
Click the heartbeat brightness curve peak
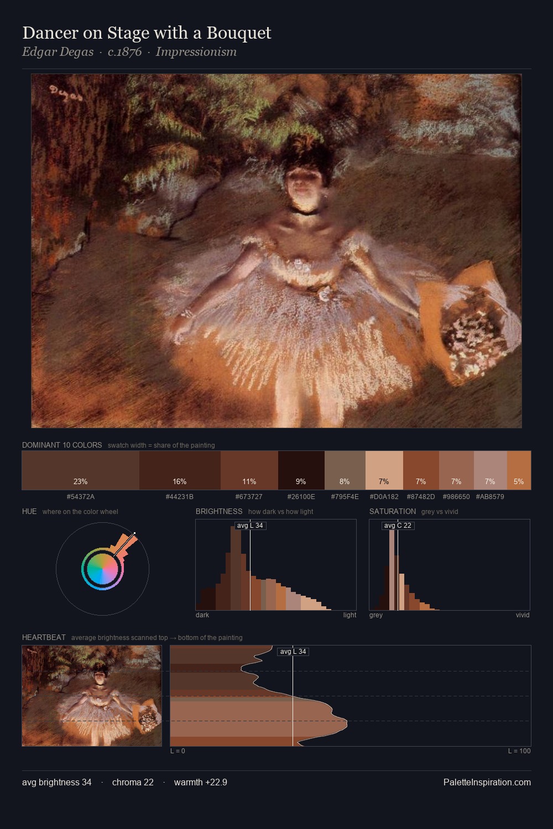[x=346, y=721]
